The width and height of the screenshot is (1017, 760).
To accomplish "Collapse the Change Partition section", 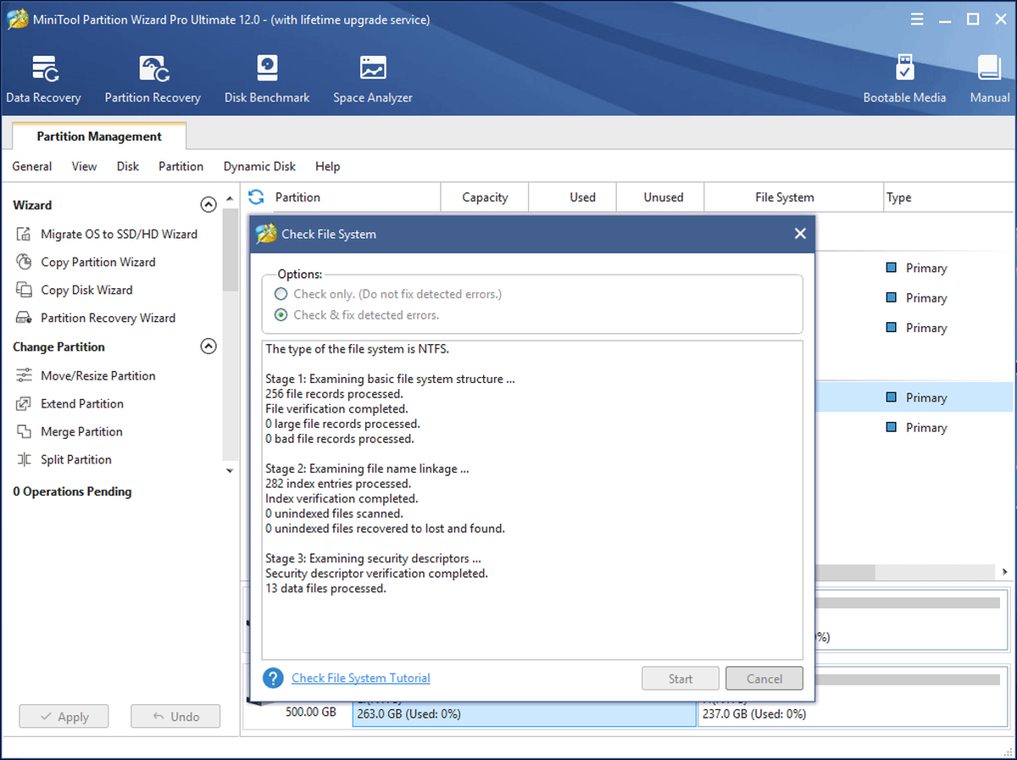I will pos(208,346).
